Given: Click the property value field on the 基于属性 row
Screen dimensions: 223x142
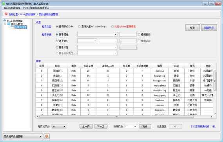Looking at the screenshot, I should pos(128,34).
